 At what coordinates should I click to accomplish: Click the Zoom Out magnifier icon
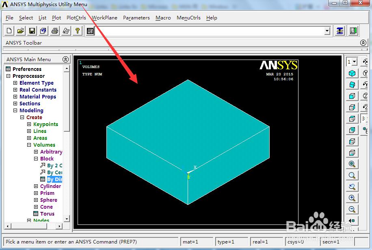click(352, 209)
